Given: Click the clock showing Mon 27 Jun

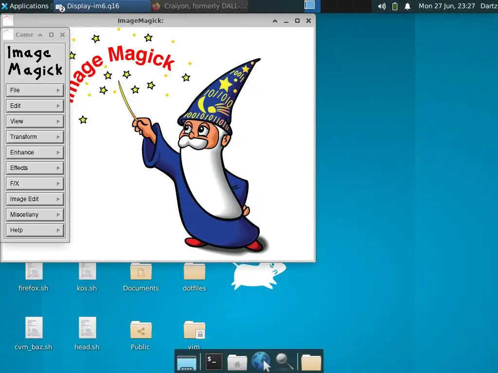Looking at the screenshot, I should coord(446,6).
